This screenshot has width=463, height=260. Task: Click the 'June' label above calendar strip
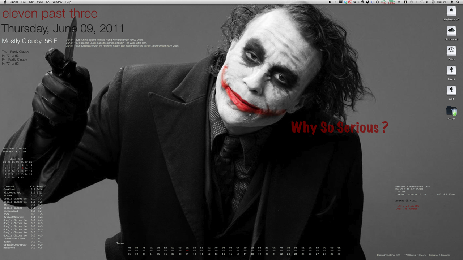(x=120, y=243)
